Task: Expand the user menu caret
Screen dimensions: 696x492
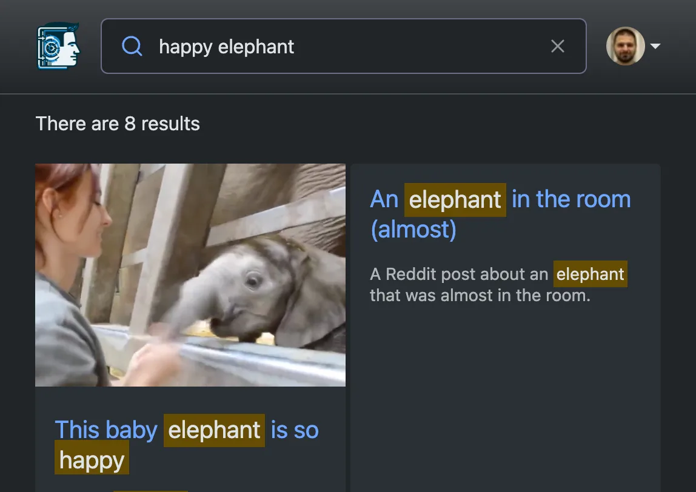Action: pos(655,46)
